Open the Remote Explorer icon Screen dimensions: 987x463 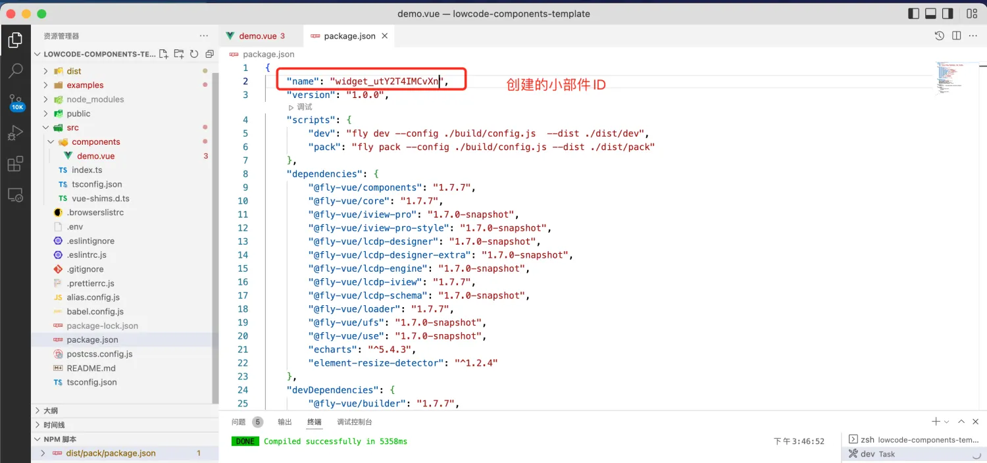click(15, 195)
